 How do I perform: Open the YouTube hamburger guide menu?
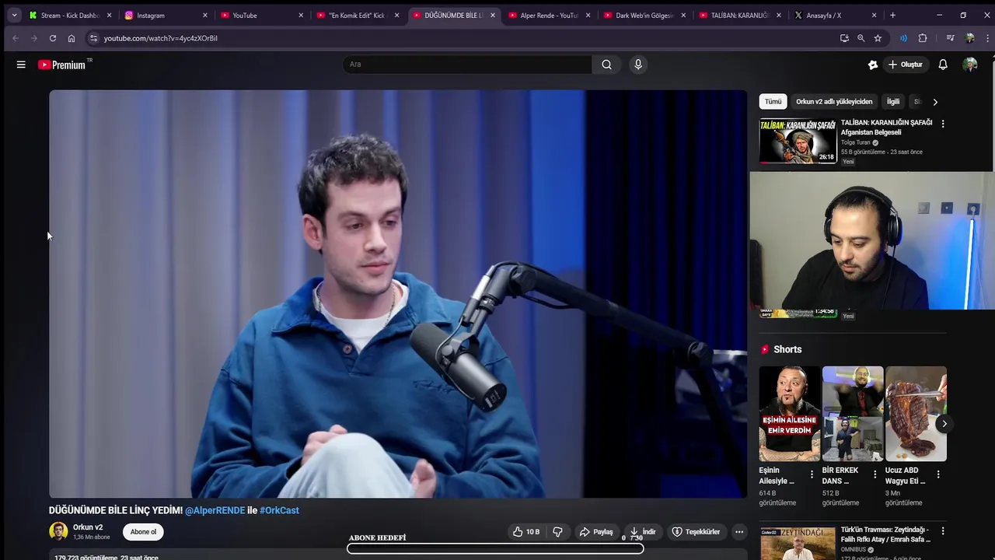21,65
